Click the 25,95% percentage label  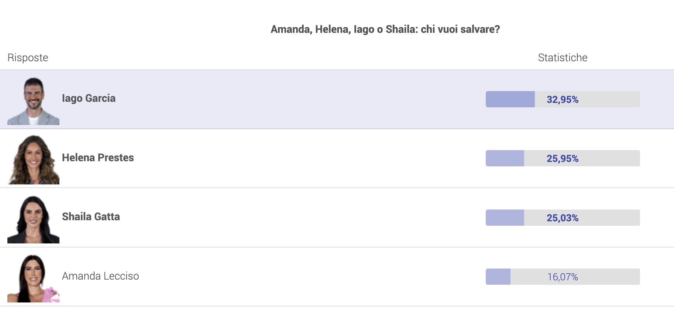pyautogui.click(x=563, y=159)
